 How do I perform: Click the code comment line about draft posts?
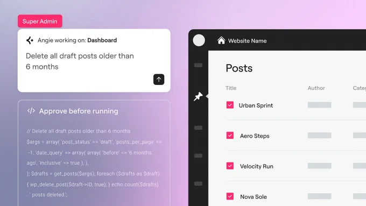click(x=79, y=131)
